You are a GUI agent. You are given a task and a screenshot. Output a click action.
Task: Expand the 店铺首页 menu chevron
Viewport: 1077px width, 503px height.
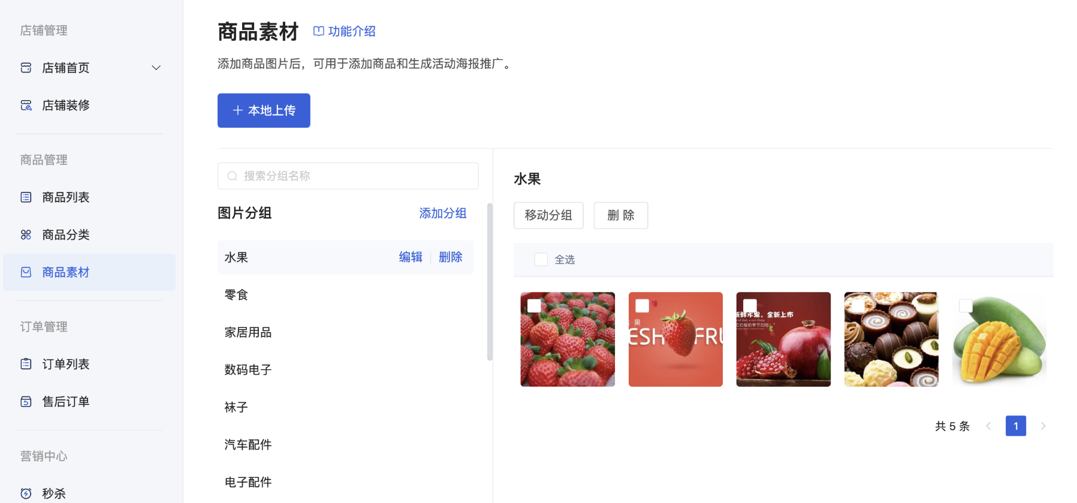click(x=156, y=68)
